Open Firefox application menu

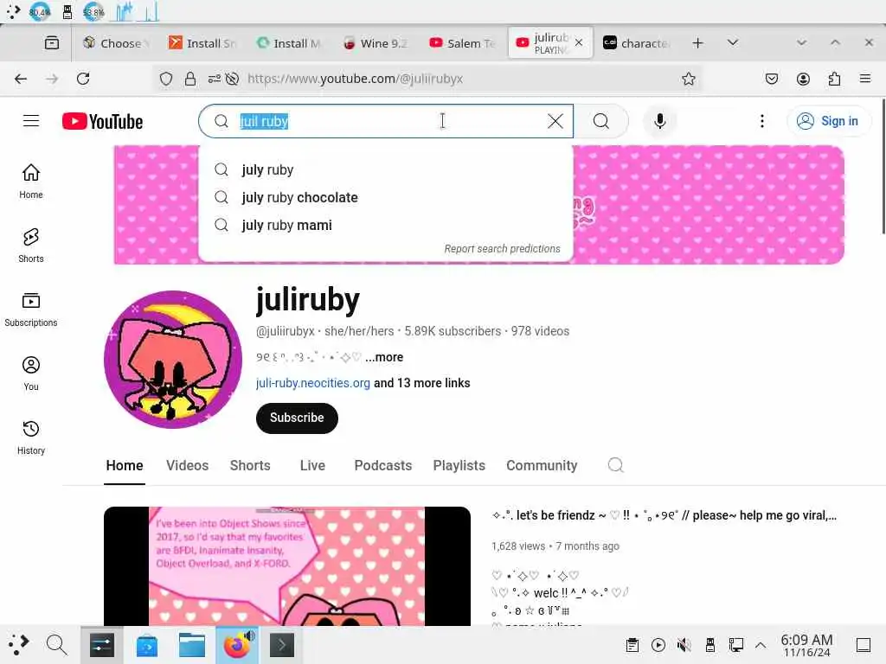click(865, 79)
